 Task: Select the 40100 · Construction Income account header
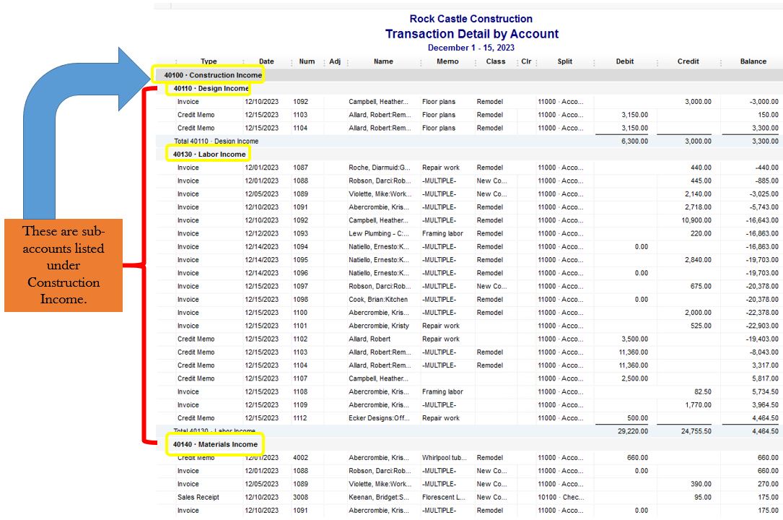coord(213,75)
